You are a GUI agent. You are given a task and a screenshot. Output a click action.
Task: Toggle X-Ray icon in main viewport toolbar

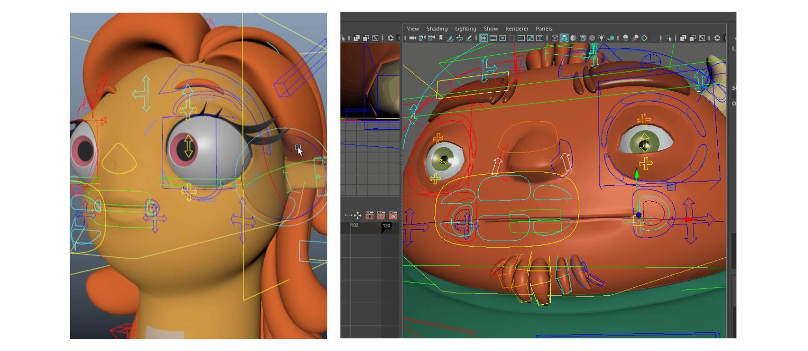pyautogui.click(x=683, y=38)
